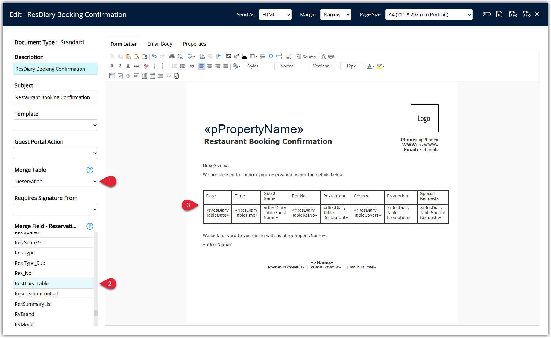
Task: Click the Paste clipboard icon
Action: pos(128,56)
